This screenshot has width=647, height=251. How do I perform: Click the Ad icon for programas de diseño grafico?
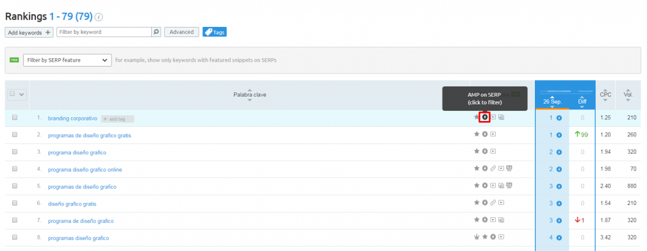(x=509, y=186)
